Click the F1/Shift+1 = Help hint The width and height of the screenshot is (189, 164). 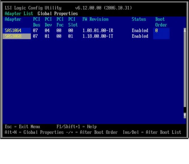coord(77,127)
